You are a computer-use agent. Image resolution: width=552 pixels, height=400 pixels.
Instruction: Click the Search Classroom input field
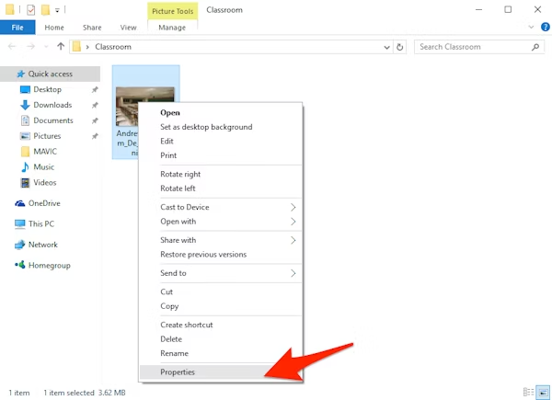(469, 46)
